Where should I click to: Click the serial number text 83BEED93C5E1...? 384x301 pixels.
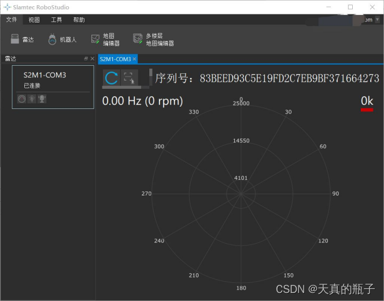click(289, 78)
